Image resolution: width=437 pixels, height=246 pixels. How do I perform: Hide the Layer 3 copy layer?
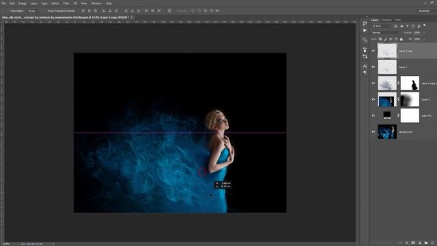[373, 51]
